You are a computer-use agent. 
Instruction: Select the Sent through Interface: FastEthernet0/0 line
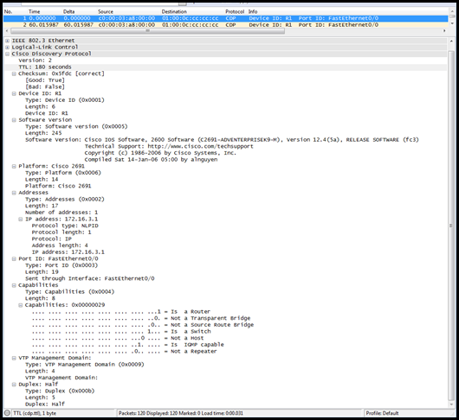click(x=89, y=278)
